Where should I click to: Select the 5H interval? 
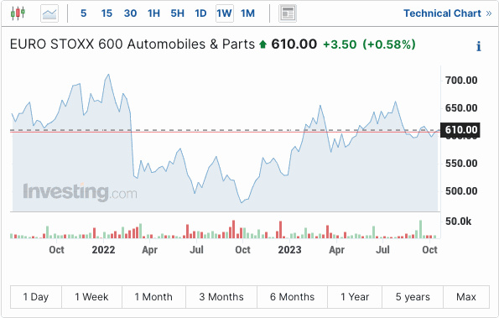(x=177, y=13)
